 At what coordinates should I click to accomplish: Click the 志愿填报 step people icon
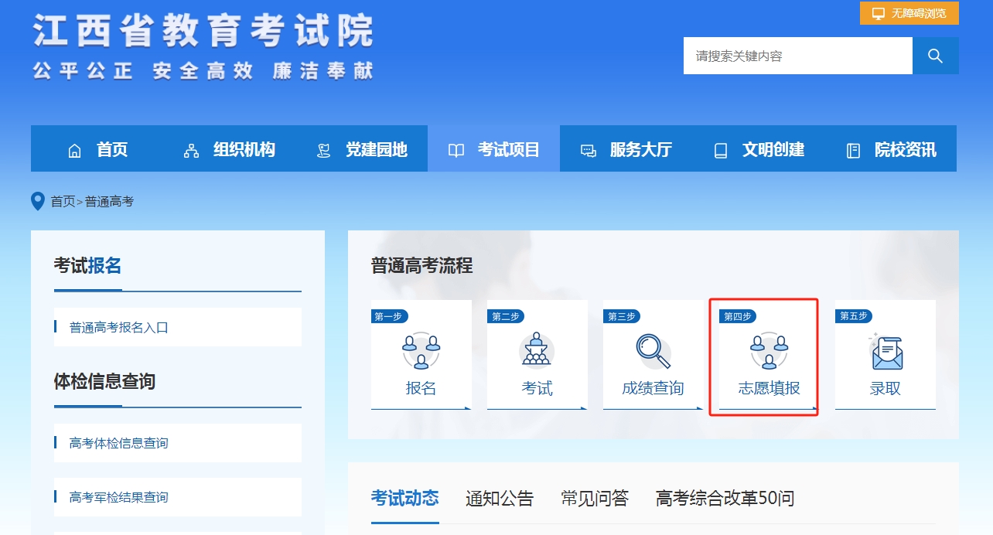click(x=769, y=350)
